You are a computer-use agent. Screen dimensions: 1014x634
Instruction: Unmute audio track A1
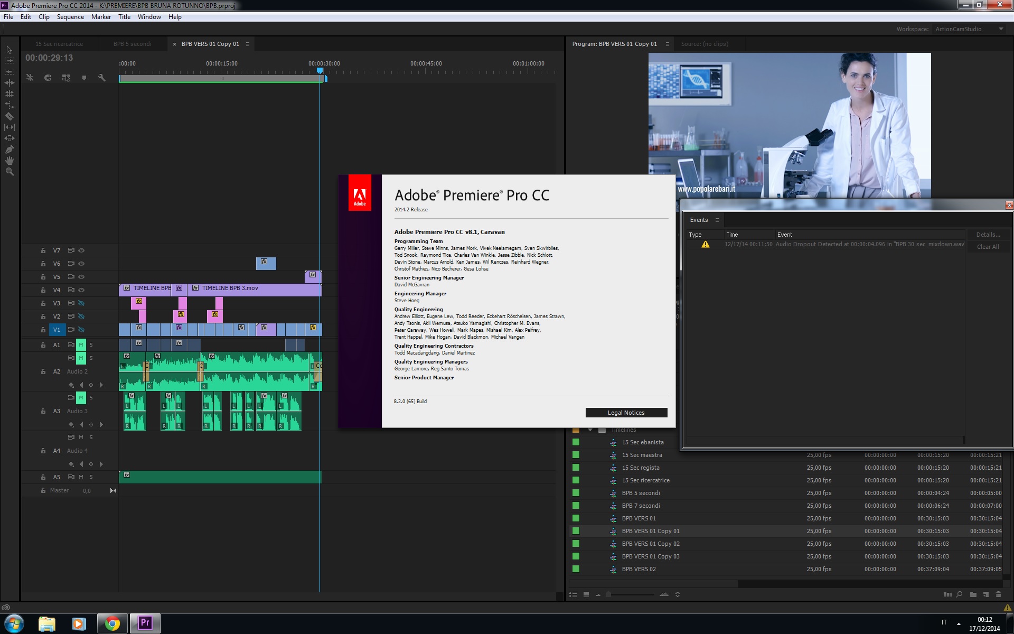click(81, 344)
